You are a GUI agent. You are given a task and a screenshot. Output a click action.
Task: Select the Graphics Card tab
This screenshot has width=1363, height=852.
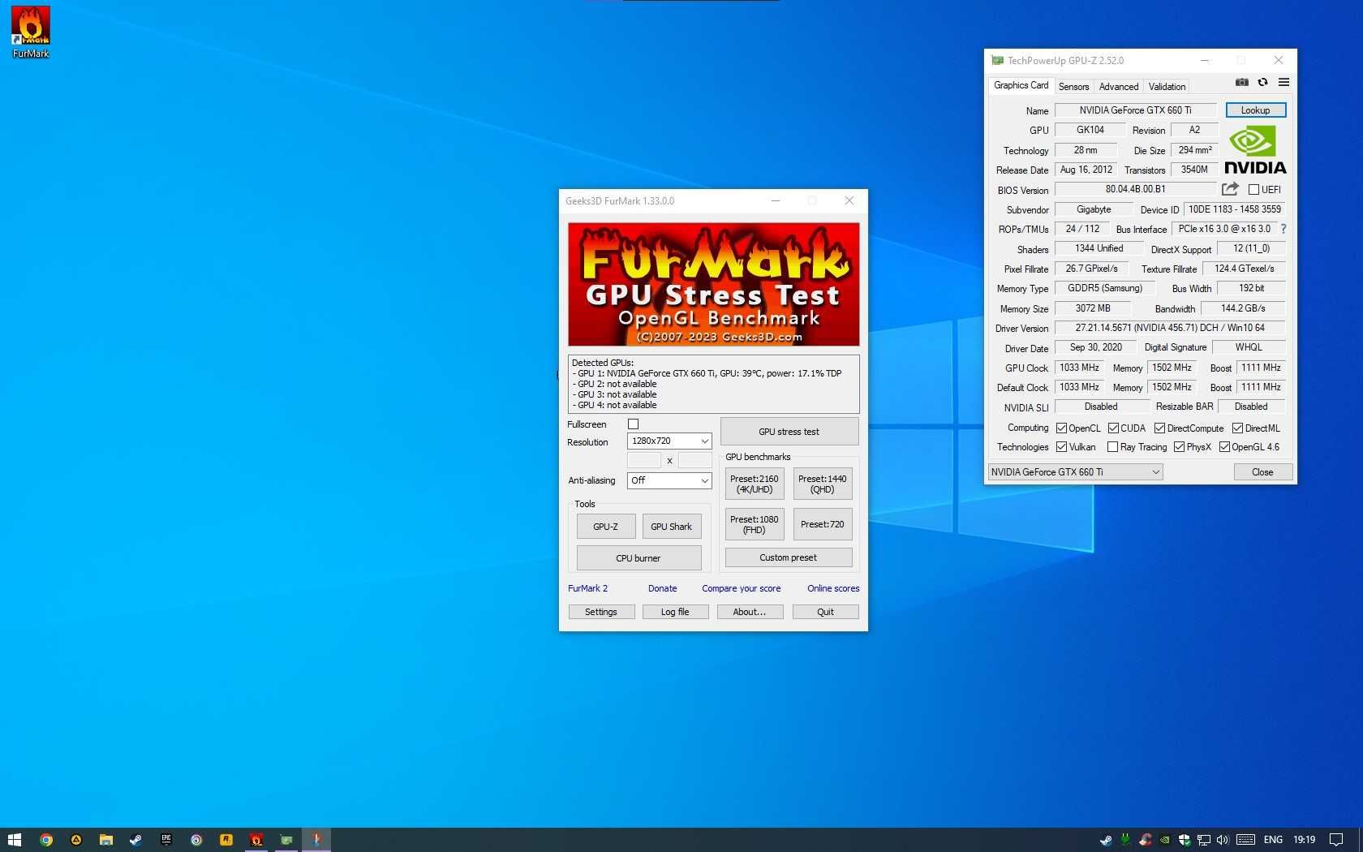1021,85
